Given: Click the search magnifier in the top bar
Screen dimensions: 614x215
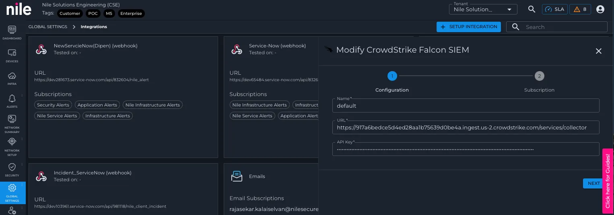Looking at the screenshot, I should tap(532, 9).
